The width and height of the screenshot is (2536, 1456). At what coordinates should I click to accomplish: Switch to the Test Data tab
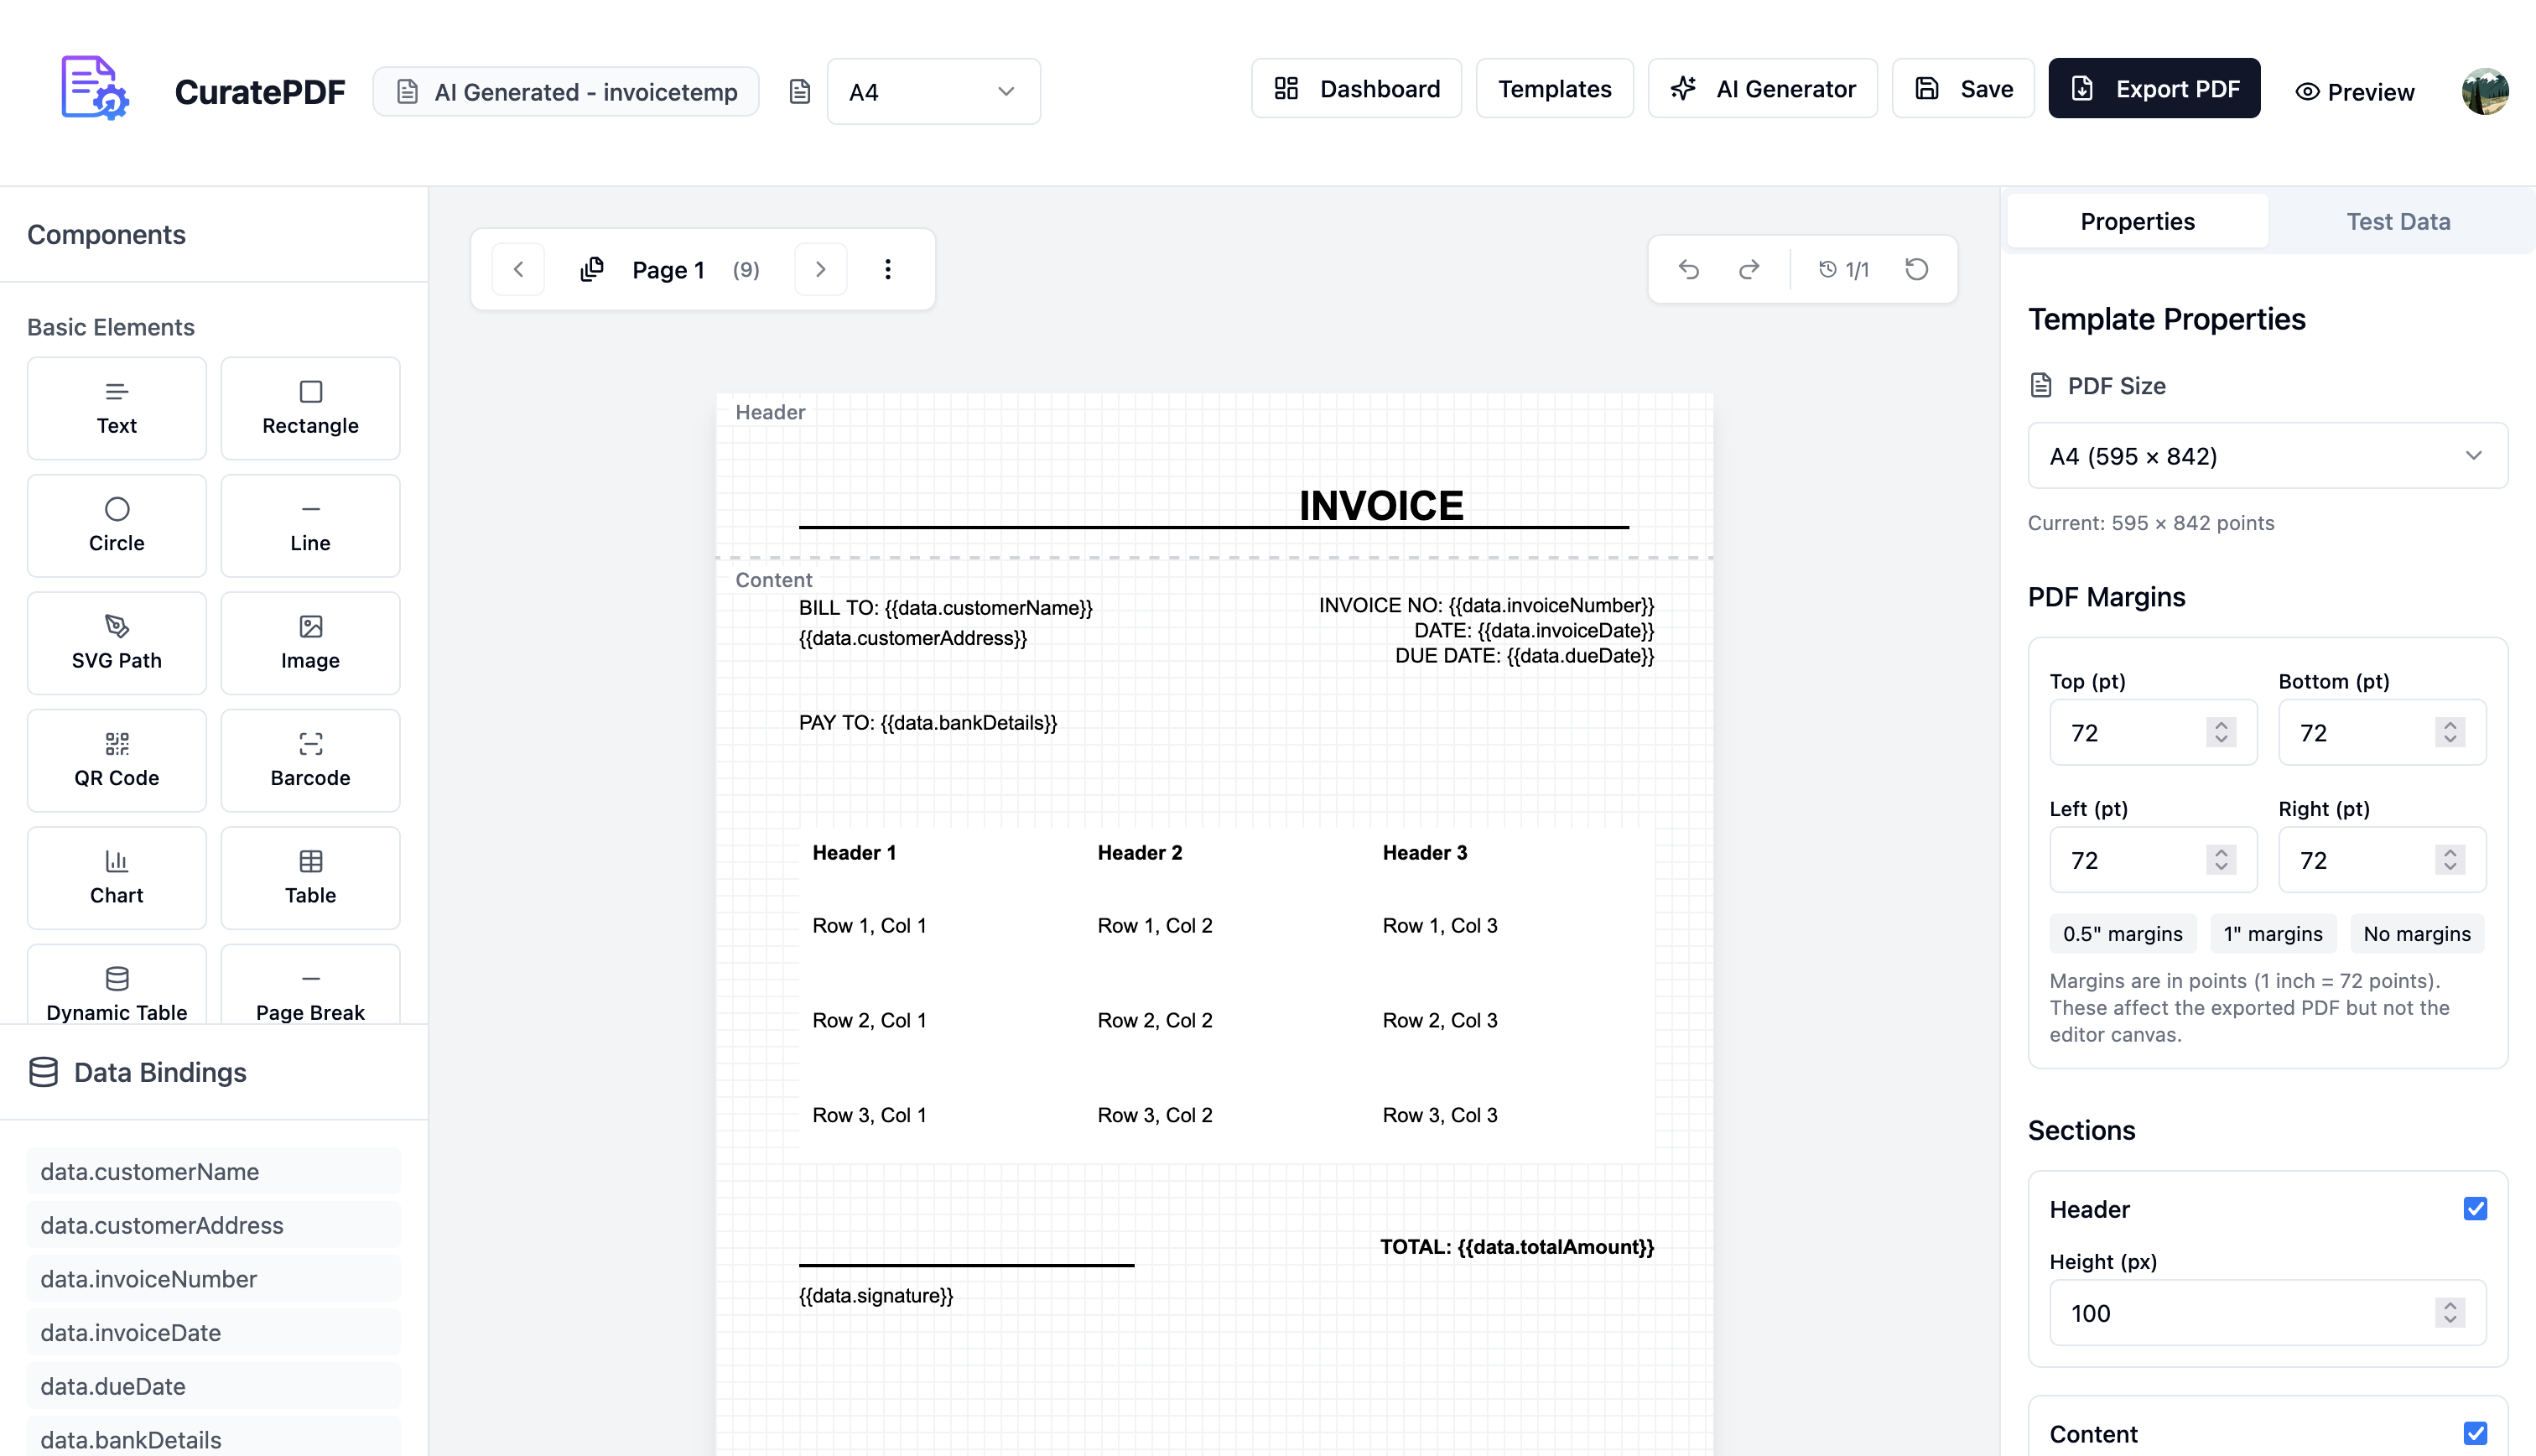coord(2397,221)
